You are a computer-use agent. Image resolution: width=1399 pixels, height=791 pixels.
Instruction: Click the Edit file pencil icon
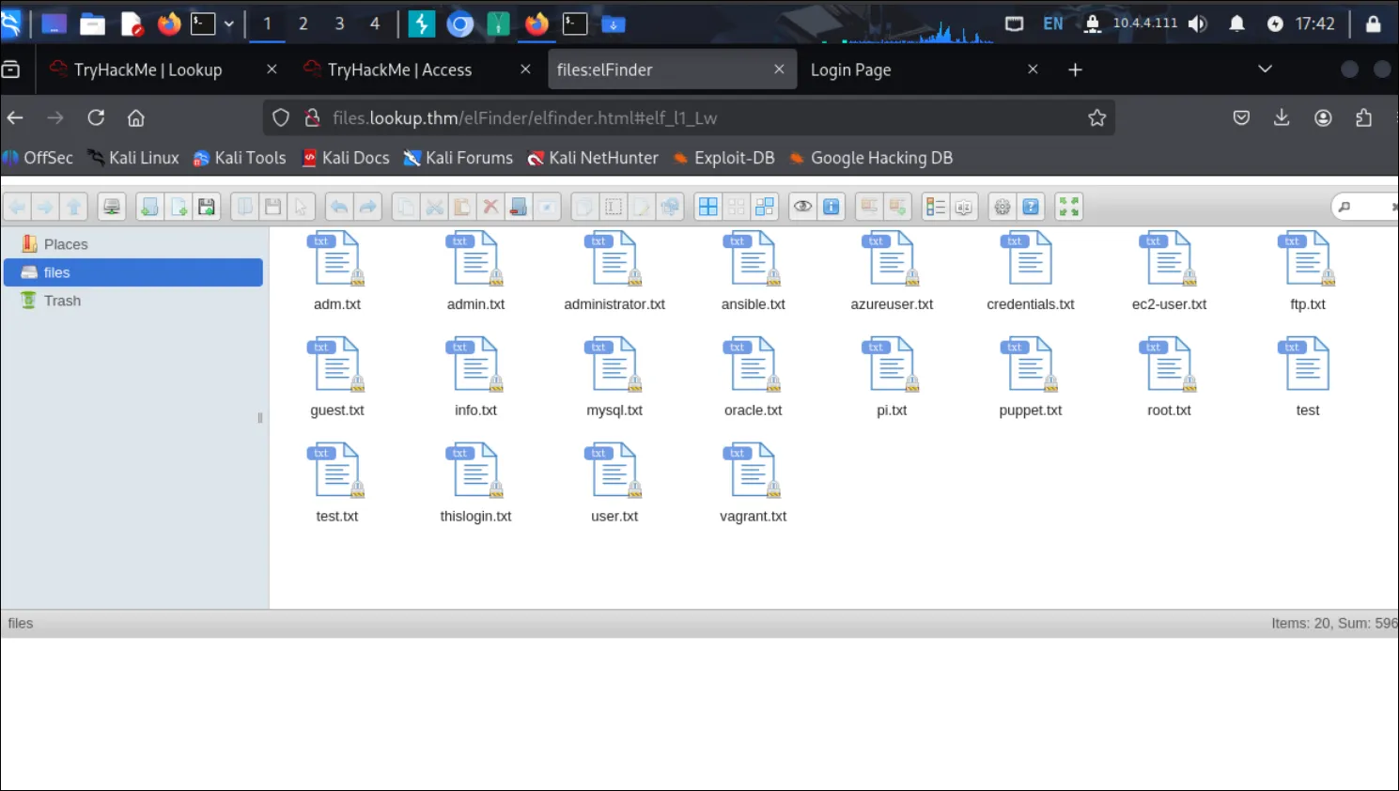pos(642,207)
